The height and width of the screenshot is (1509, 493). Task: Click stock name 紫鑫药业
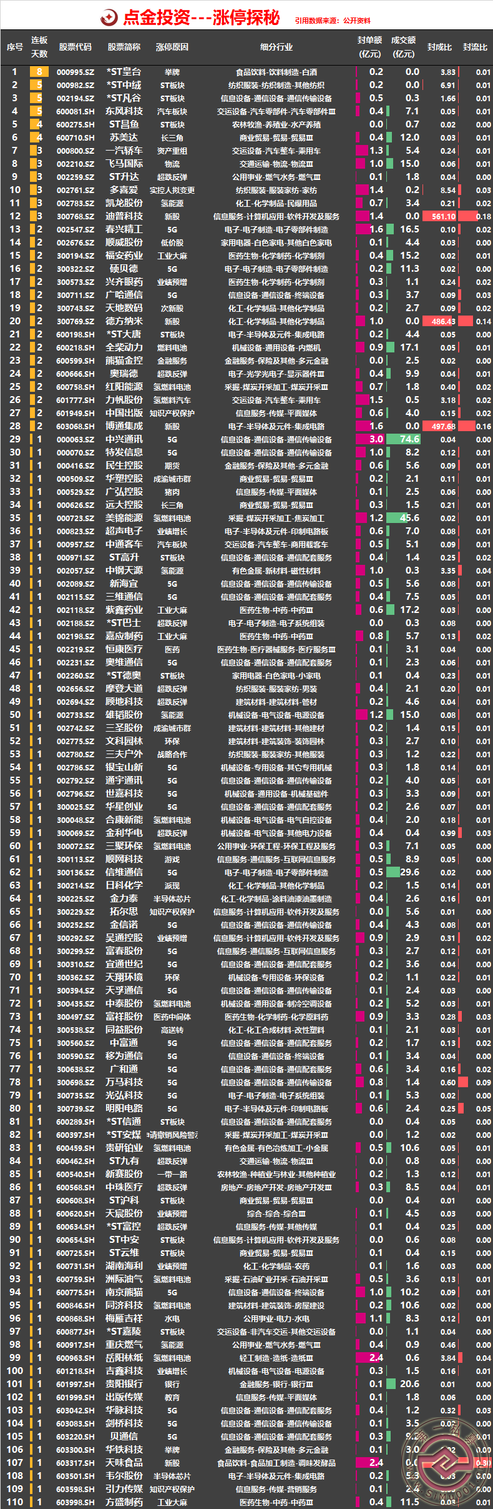point(124,610)
